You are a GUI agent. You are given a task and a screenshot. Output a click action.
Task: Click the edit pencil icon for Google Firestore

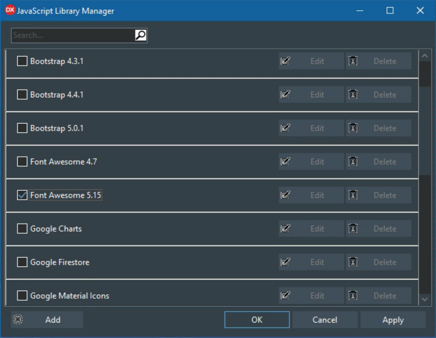tap(285, 262)
